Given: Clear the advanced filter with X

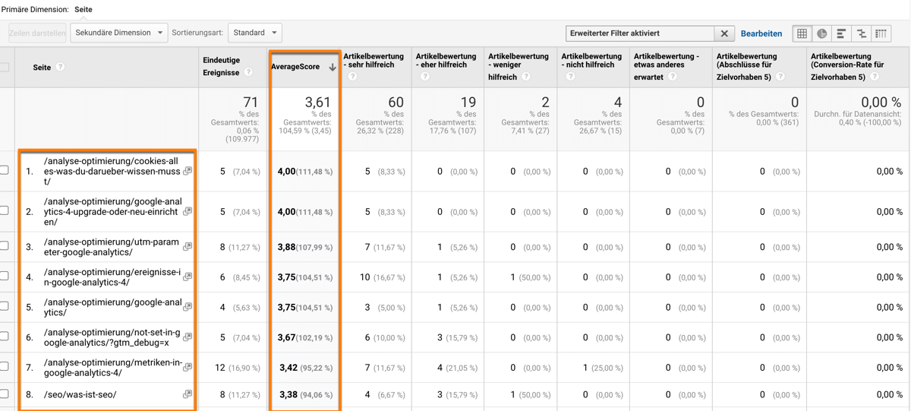Looking at the screenshot, I should pyautogui.click(x=724, y=33).
